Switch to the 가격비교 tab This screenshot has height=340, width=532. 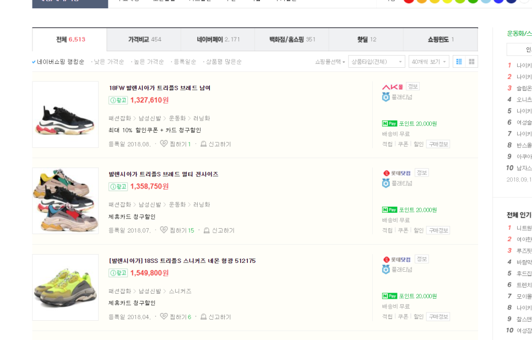(x=144, y=40)
